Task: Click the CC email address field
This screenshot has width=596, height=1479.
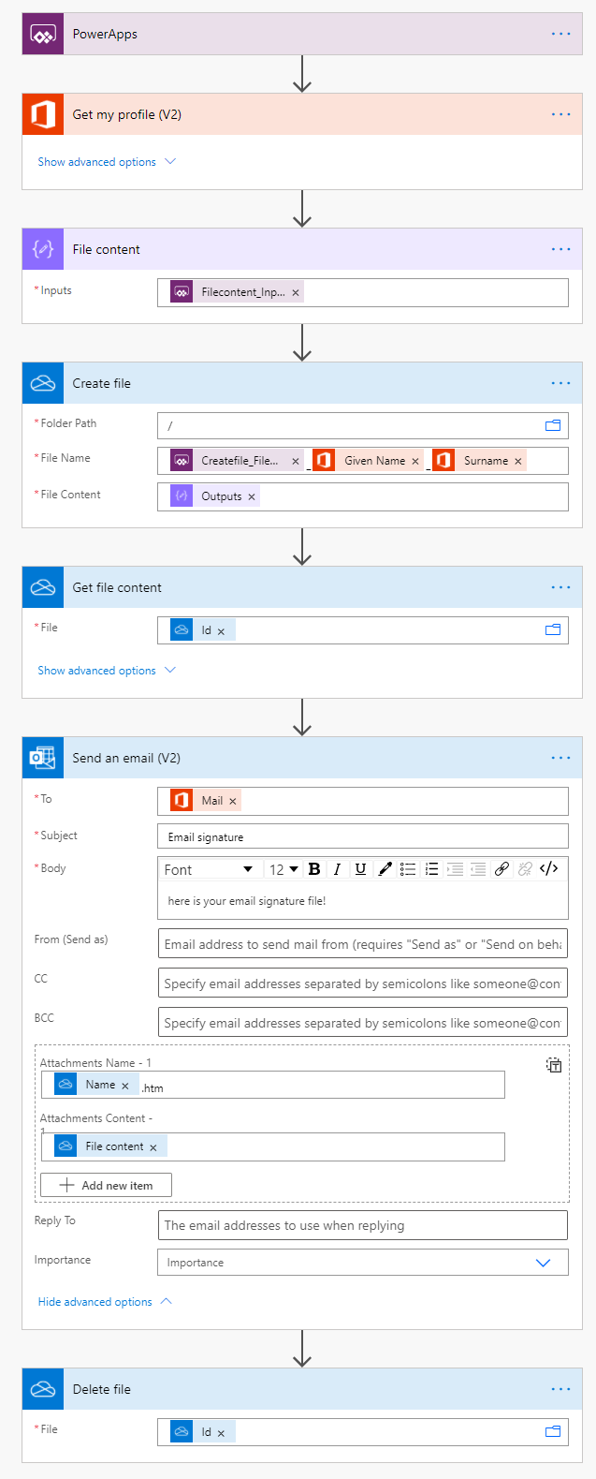Action: click(362, 984)
